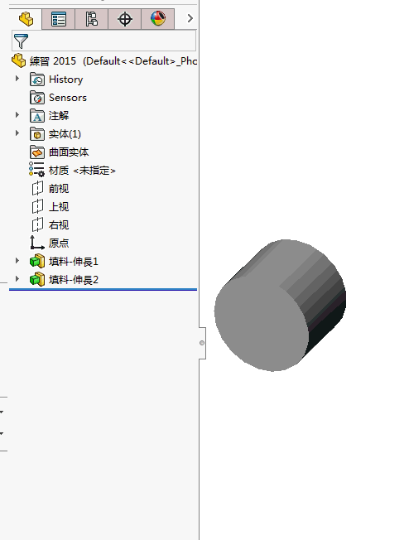Expand the 注解 annotations folder
Image resolution: width=404 pixels, height=540 pixels.
point(17,115)
